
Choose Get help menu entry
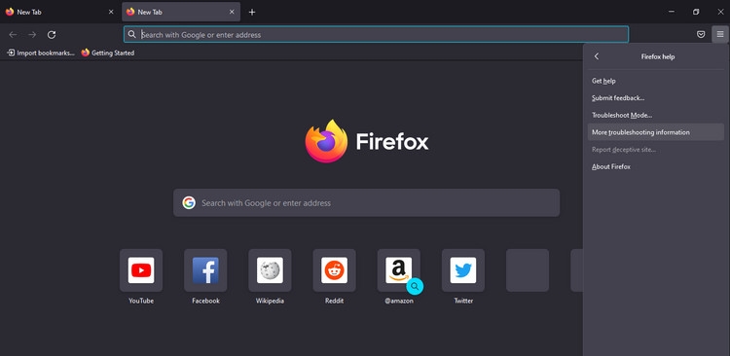click(x=656, y=81)
